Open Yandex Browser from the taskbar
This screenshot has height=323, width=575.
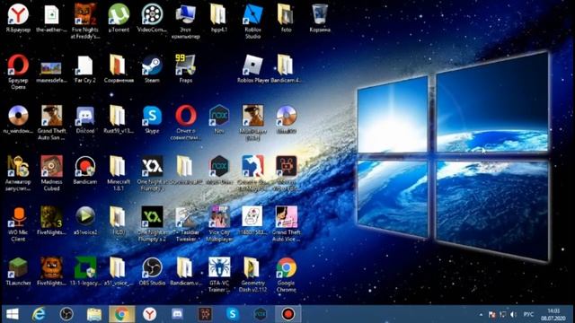pos(150,314)
